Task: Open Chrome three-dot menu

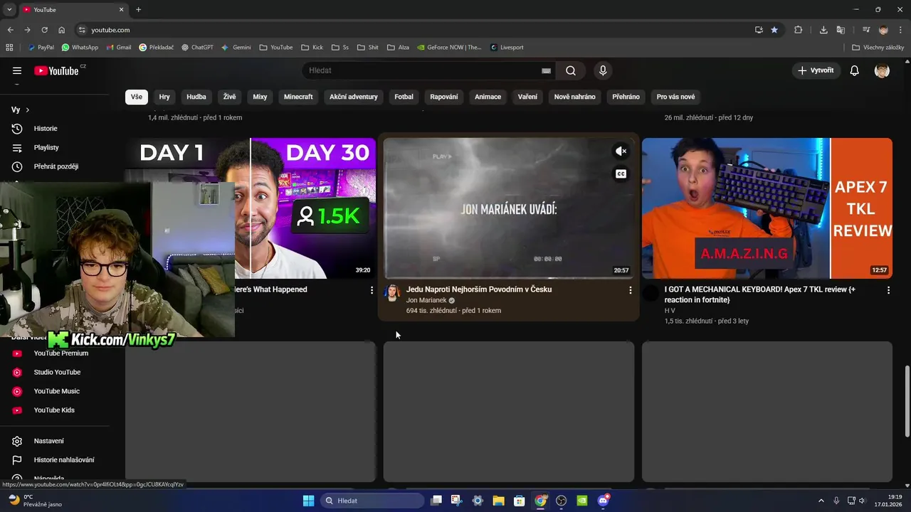Action: (900, 30)
